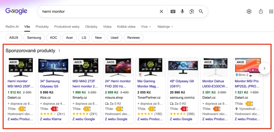Click Alza.cz seller name
The height and width of the screenshot is (132, 274).
(45, 98)
